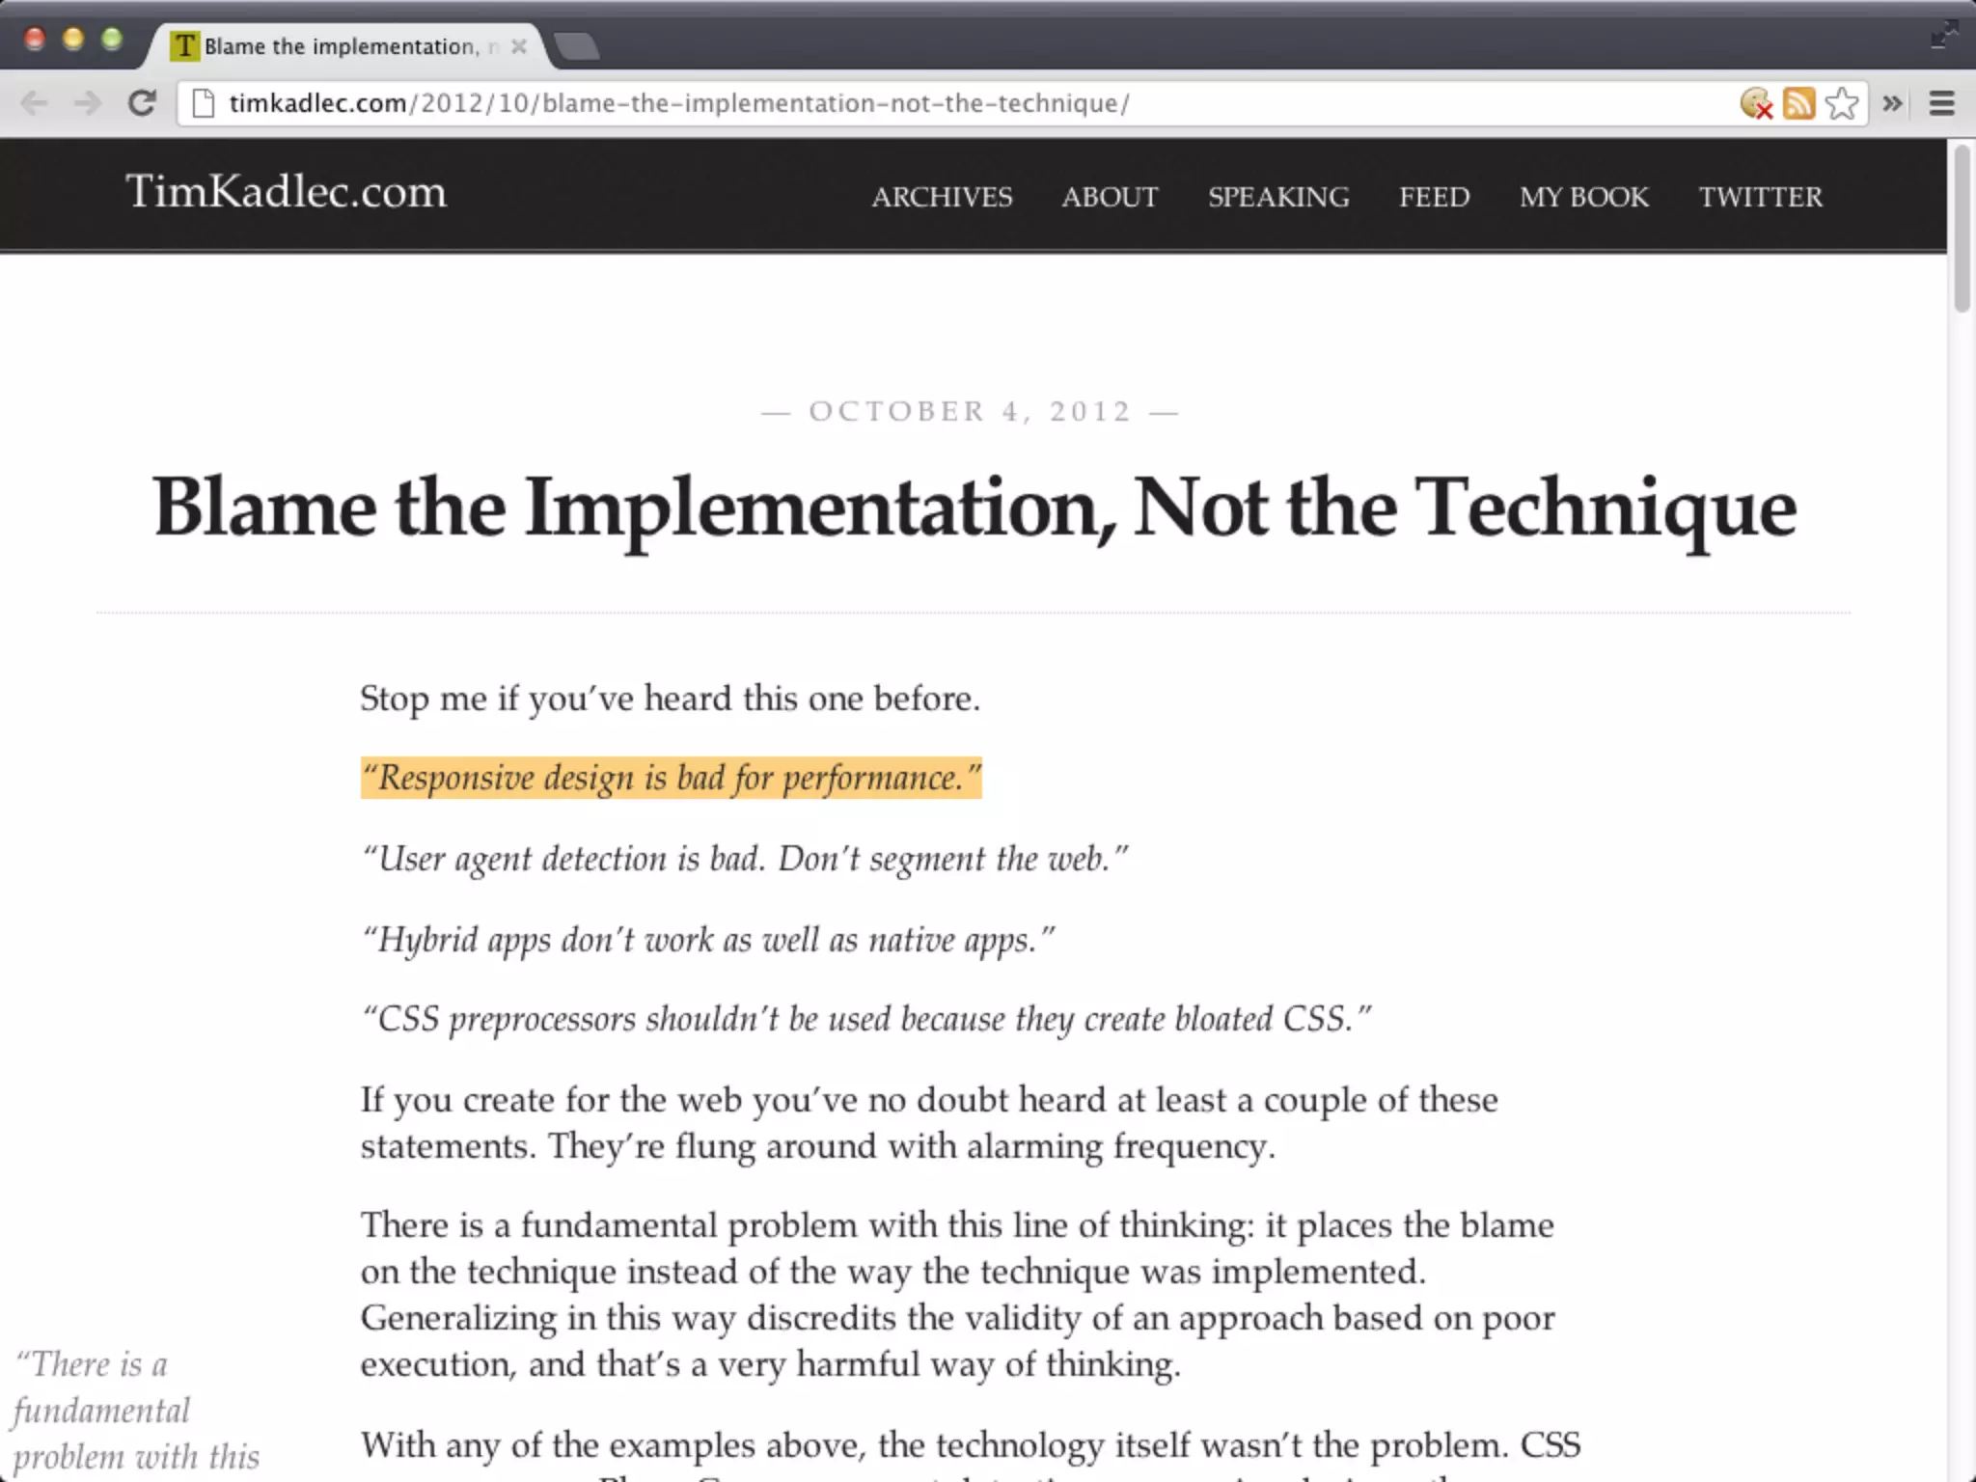Reload the page with refresh icon
The height and width of the screenshot is (1482, 1976).
142,103
